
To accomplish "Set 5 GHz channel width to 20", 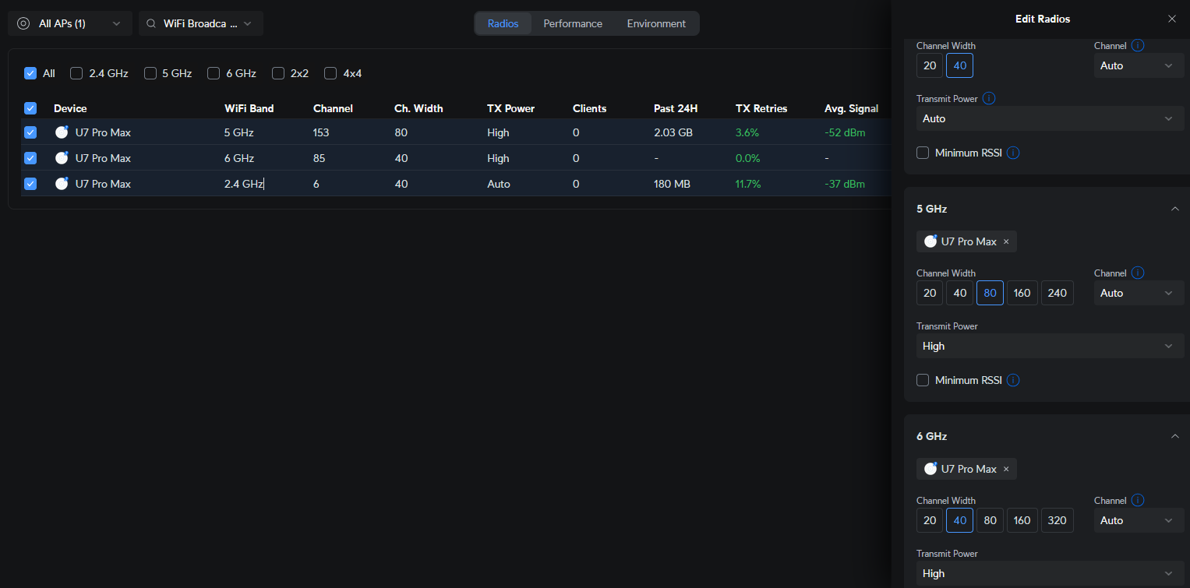I will (x=930, y=293).
